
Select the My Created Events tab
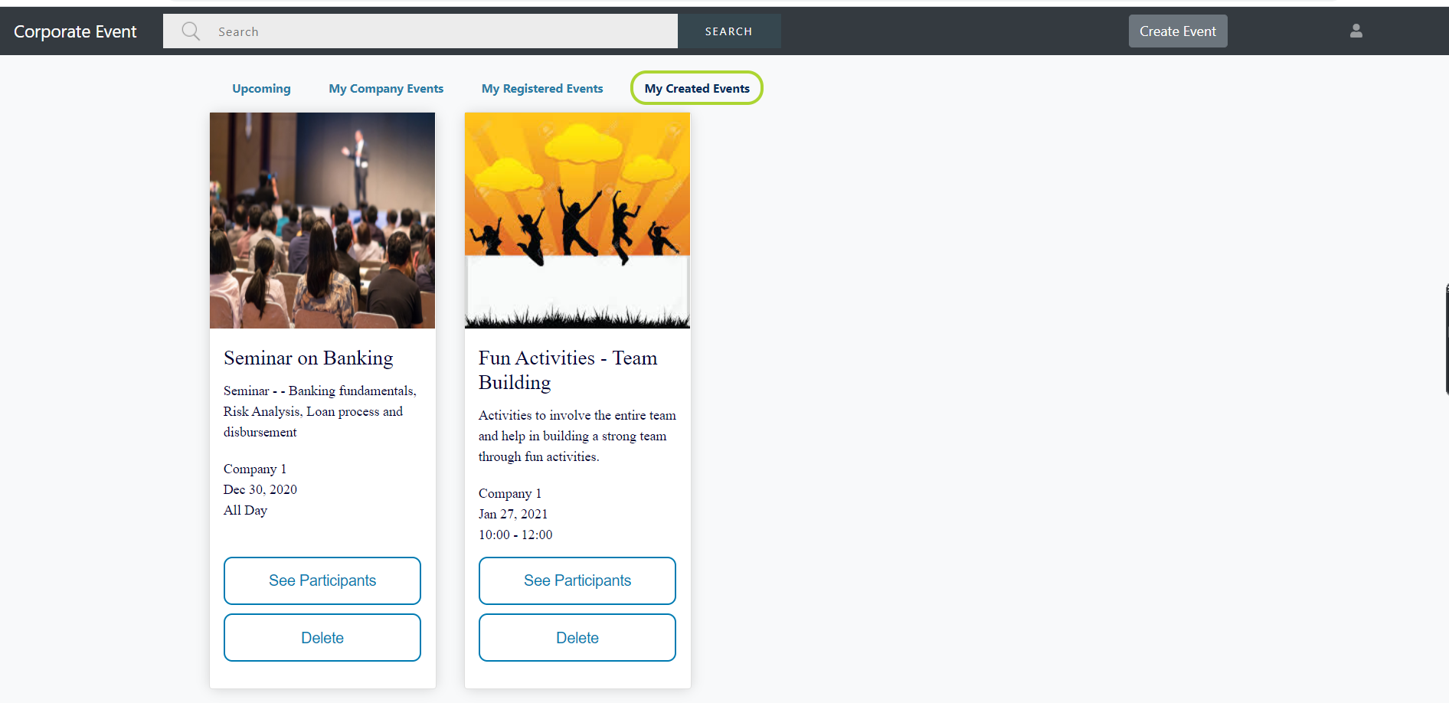click(x=697, y=88)
